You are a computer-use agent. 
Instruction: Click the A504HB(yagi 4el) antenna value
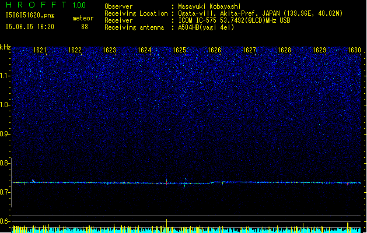coord(206,27)
